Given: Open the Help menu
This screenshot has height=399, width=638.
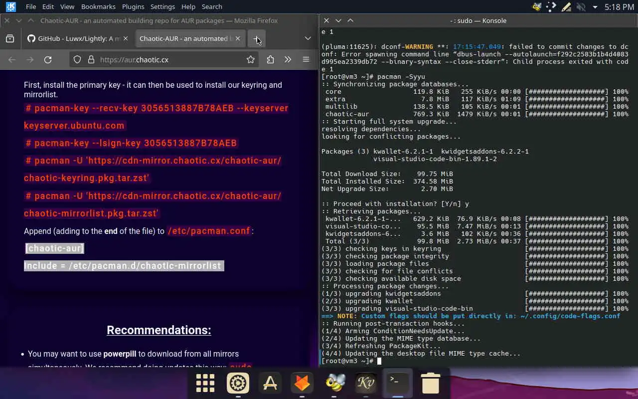Looking at the screenshot, I should point(188,6).
